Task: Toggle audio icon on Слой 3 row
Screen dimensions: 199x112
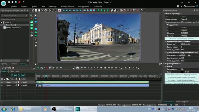Action: click(x=16, y=82)
